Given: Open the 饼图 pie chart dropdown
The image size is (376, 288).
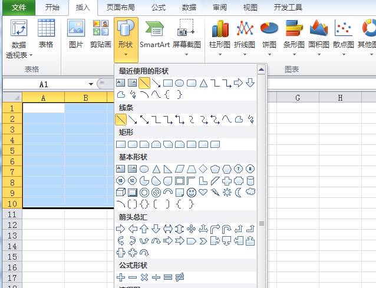Looking at the screenshot, I should pyautogui.click(x=269, y=38).
